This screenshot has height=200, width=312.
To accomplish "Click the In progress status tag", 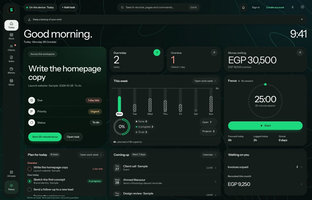I will [x=95, y=181].
